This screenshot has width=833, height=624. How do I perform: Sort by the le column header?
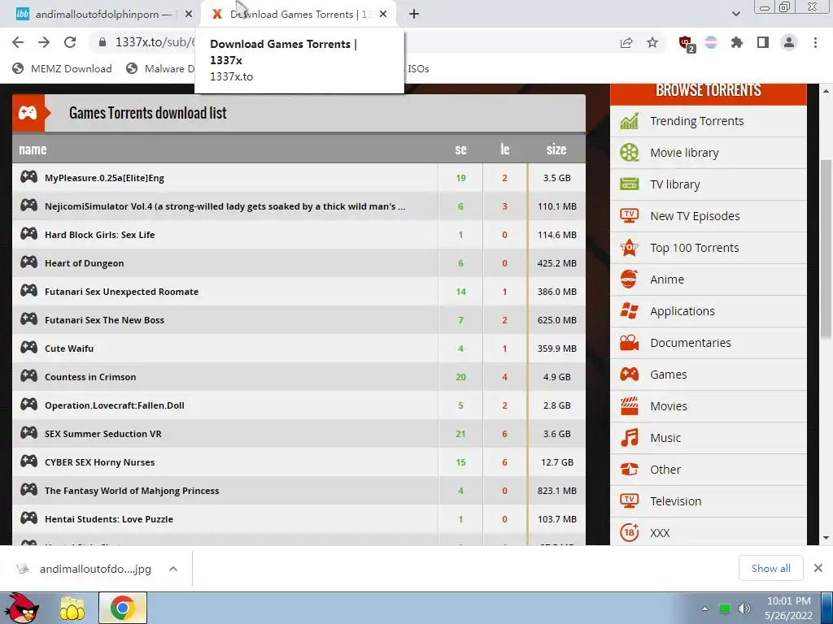tap(504, 149)
